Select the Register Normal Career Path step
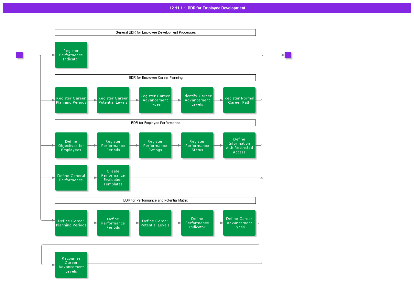Image resolution: width=414 pixels, height=281 pixels. 239,100
